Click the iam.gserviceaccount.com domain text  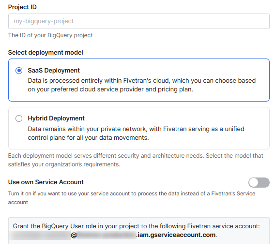176,235
